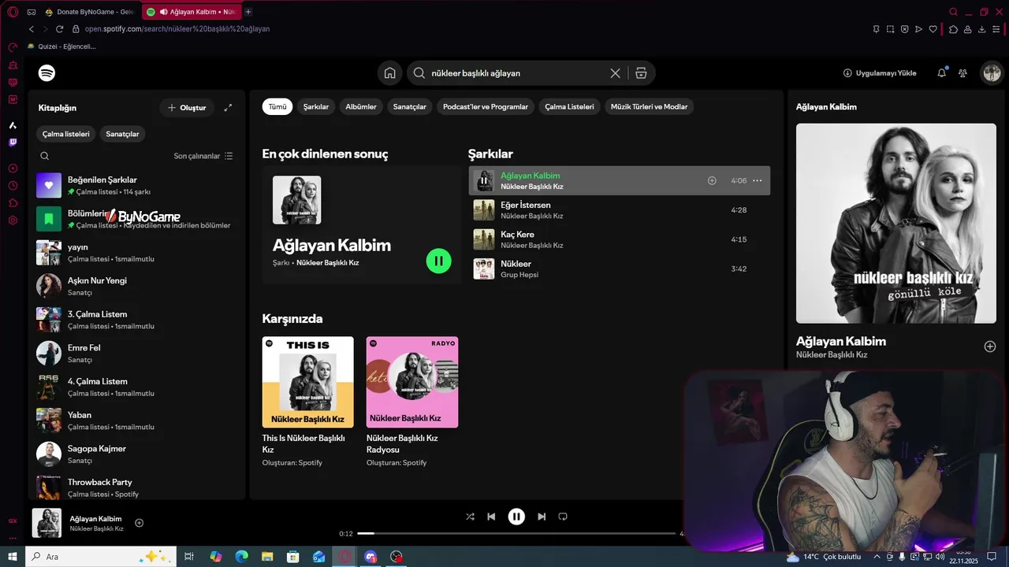The height and width of the screenshot is (567, 1009).
Task: Switch to Sanatçılar search filter tab
Action: point(410,106)
